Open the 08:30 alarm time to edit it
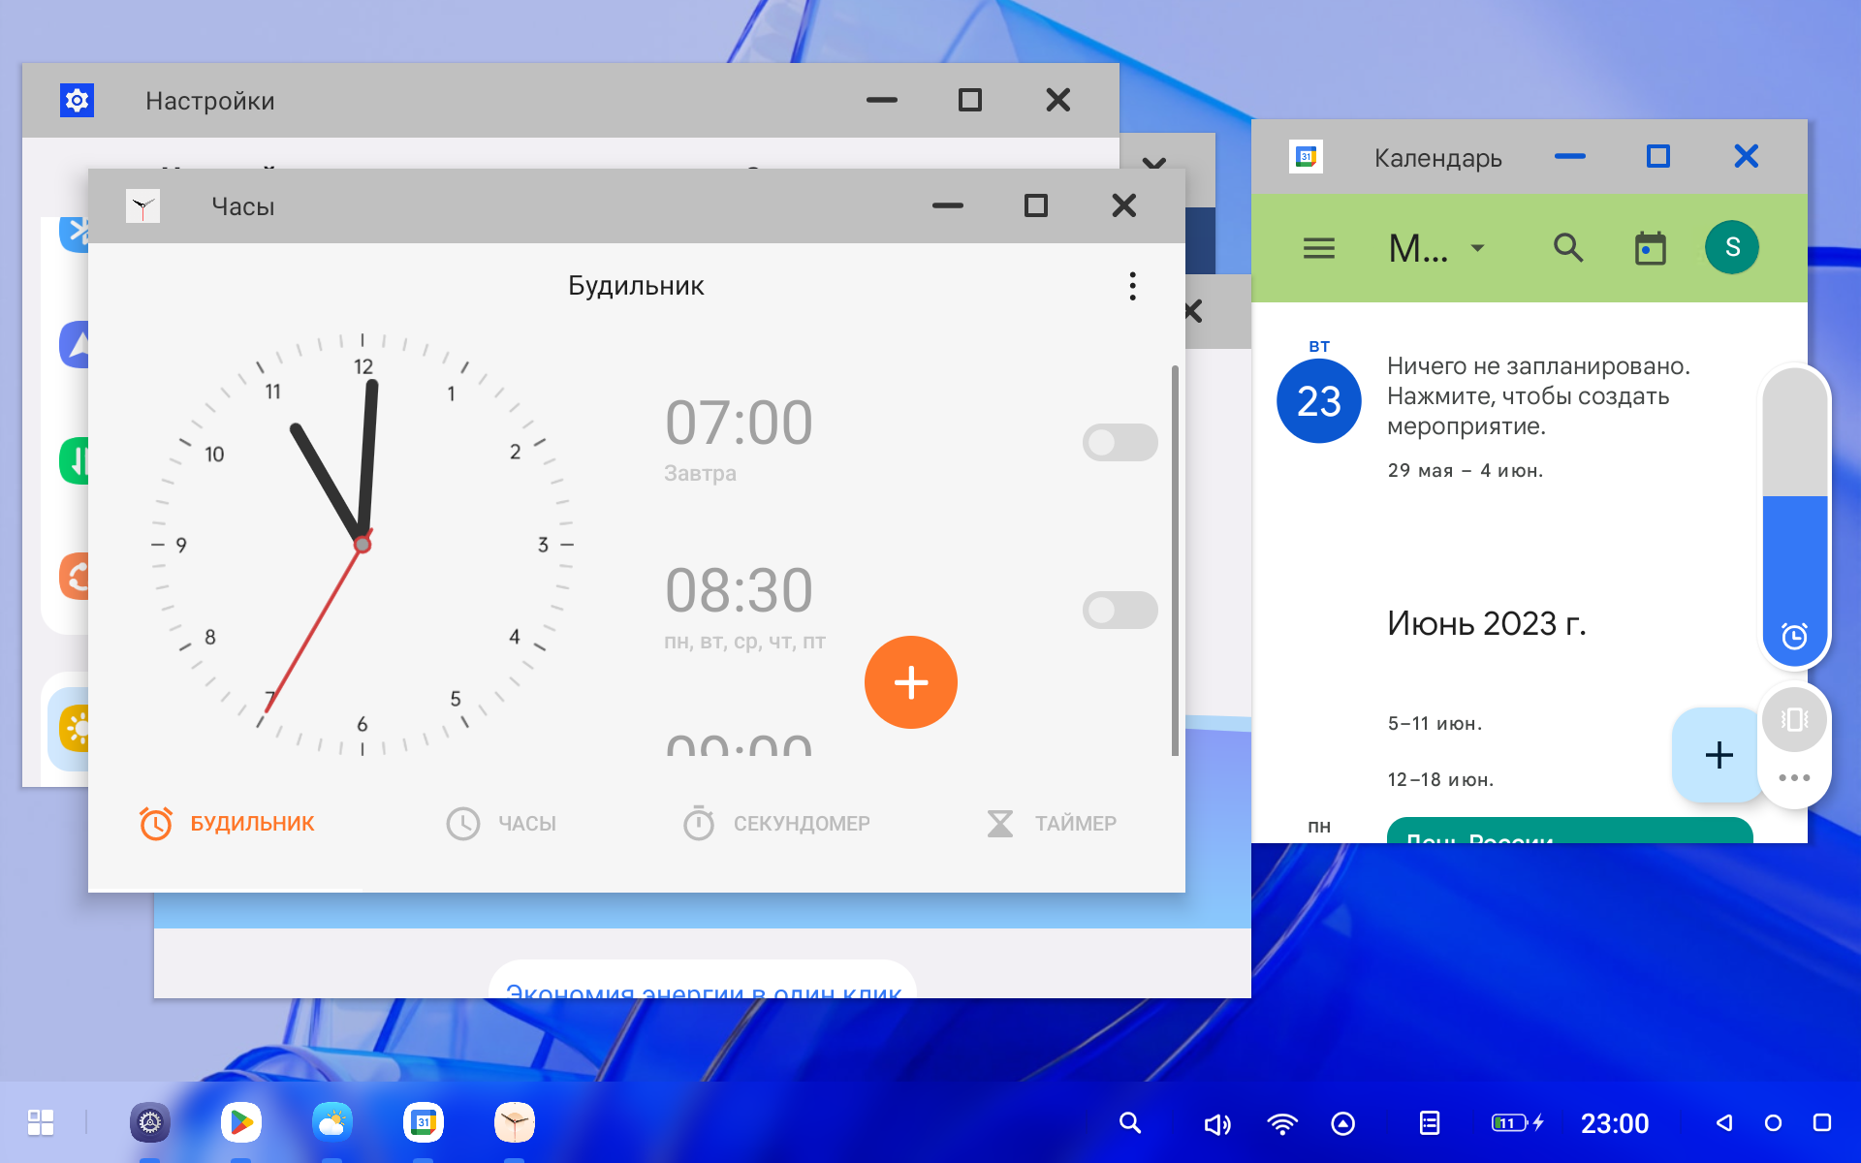 (739, 591)
